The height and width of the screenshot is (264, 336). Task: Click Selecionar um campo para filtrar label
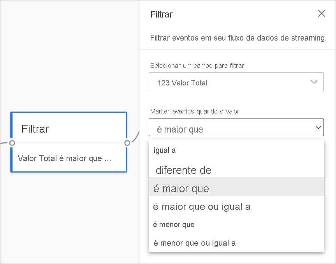(x=196, y=66)
